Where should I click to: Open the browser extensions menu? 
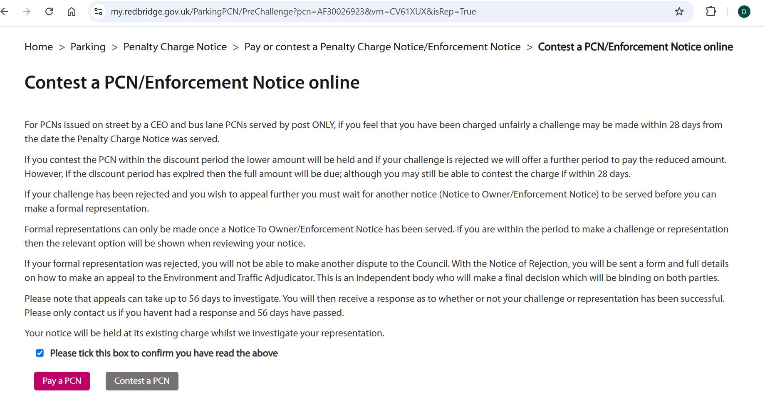point(711,12)
